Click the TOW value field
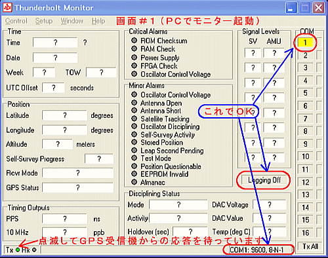 pyautogui.click(x=101, y=72)
